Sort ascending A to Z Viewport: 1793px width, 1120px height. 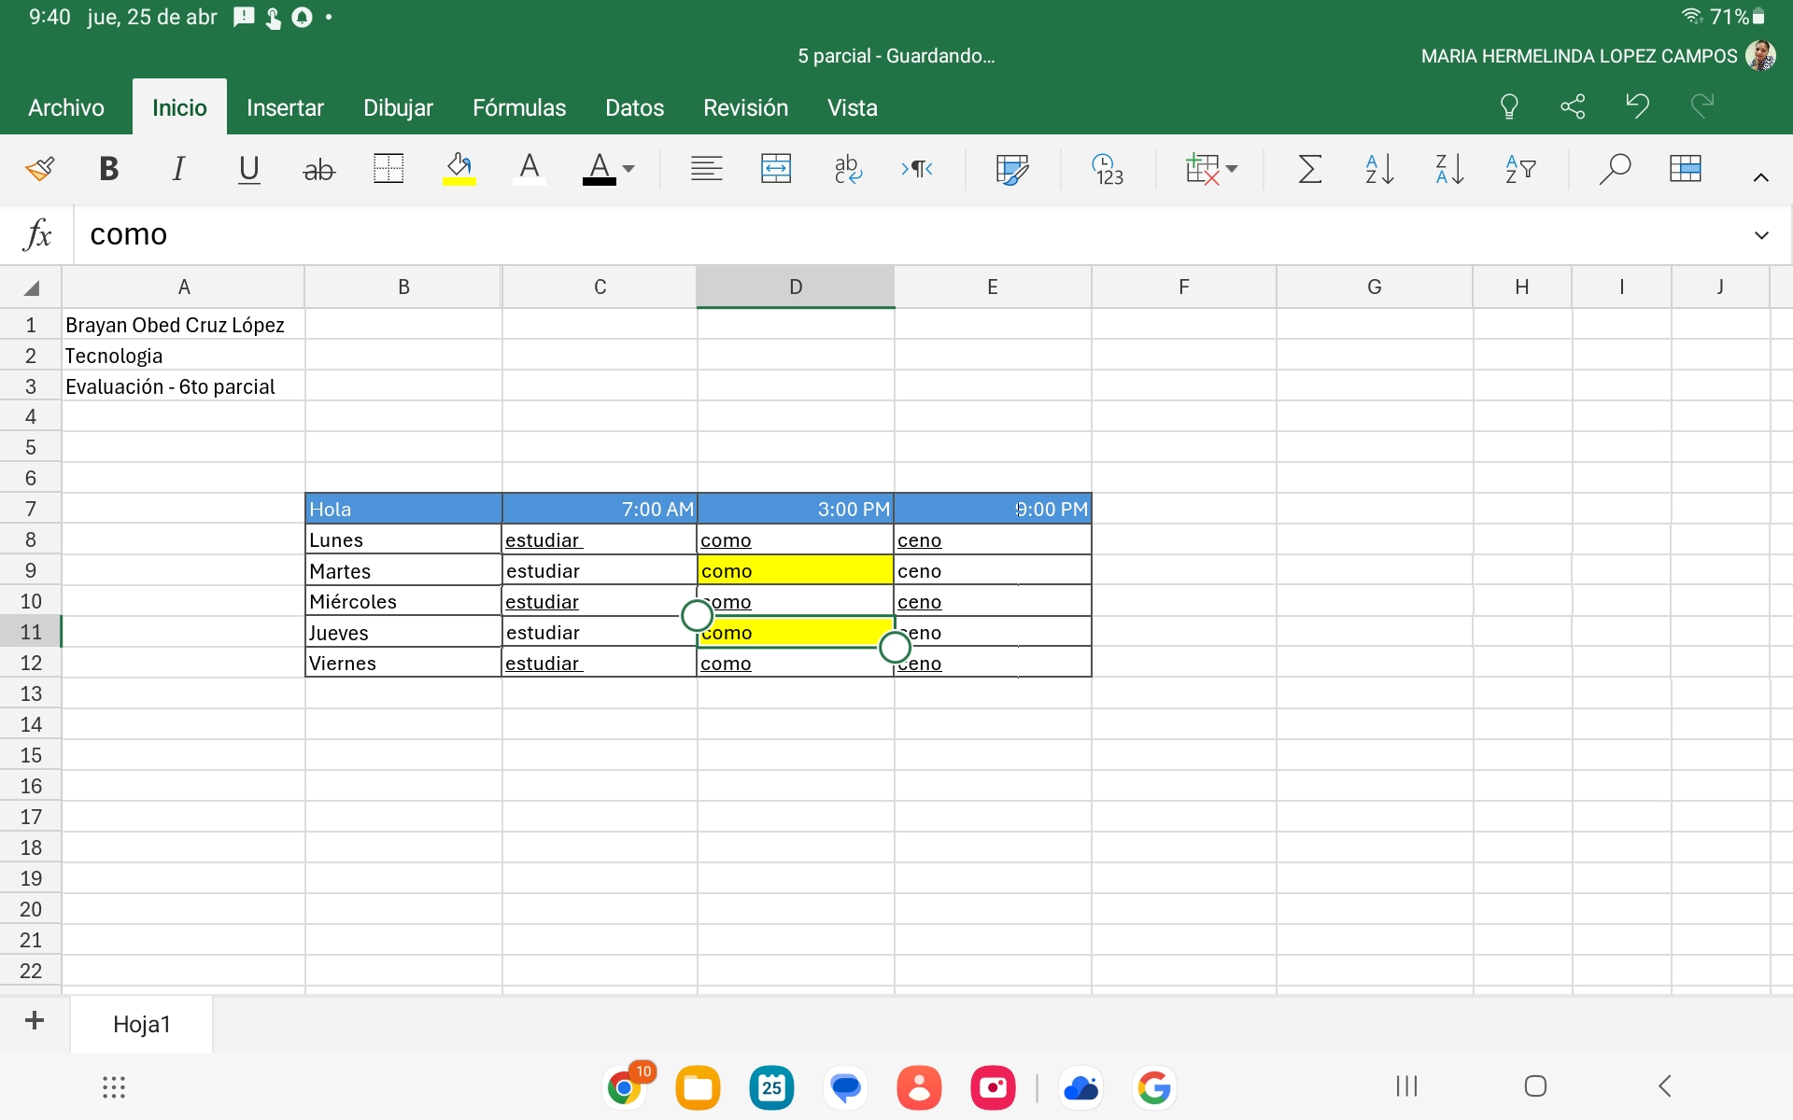1379,169
